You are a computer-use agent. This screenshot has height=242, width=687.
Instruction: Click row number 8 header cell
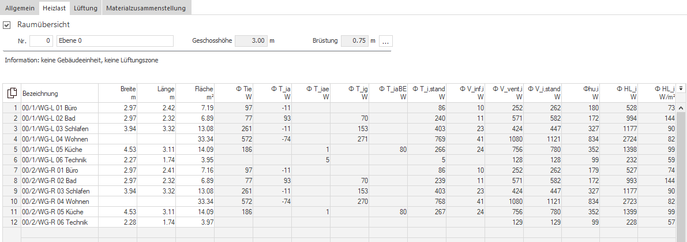point(12,181)
